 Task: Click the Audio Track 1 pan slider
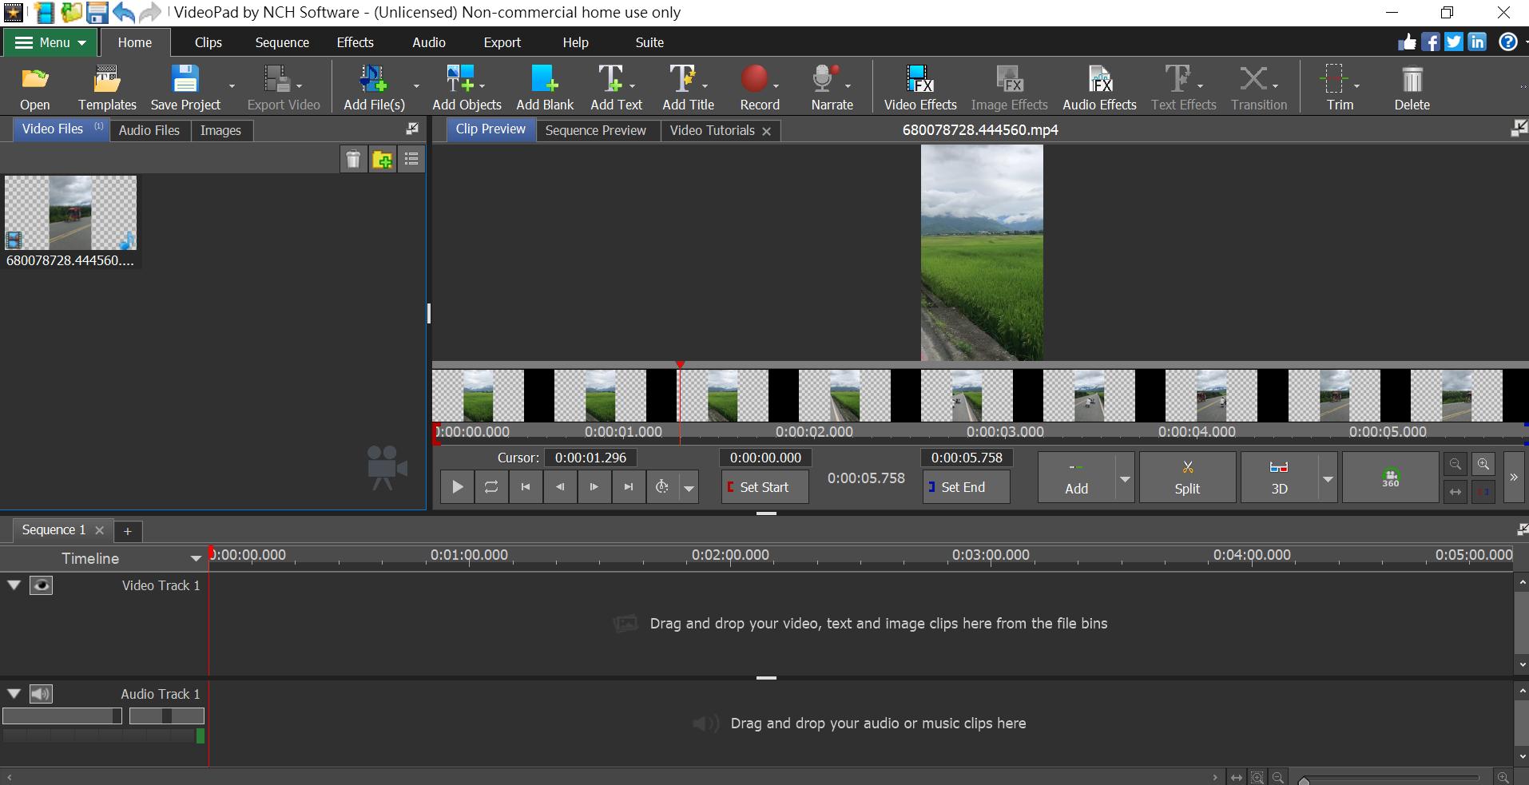[167, 716]
